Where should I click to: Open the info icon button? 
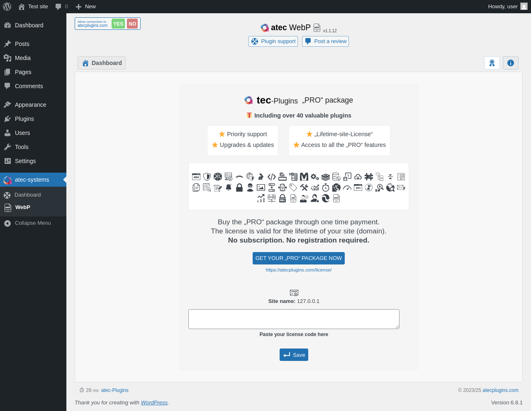511,63
